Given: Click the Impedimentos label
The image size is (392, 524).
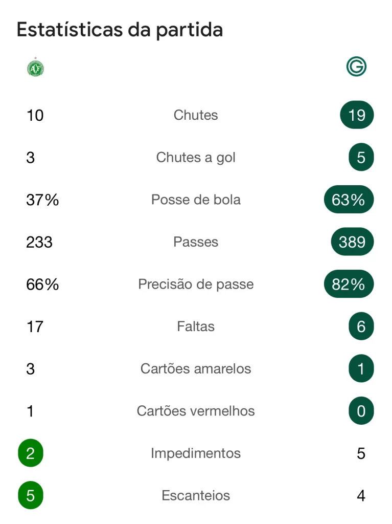Looking at the screenshot, I should click(x=196, y=453).
